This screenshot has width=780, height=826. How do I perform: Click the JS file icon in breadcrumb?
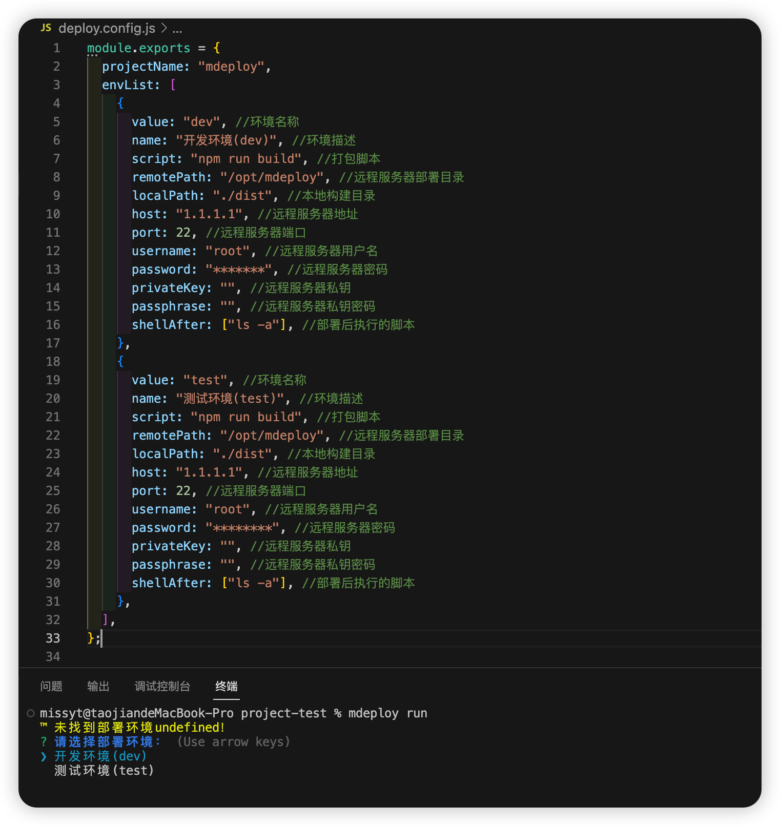pos(46,28)
